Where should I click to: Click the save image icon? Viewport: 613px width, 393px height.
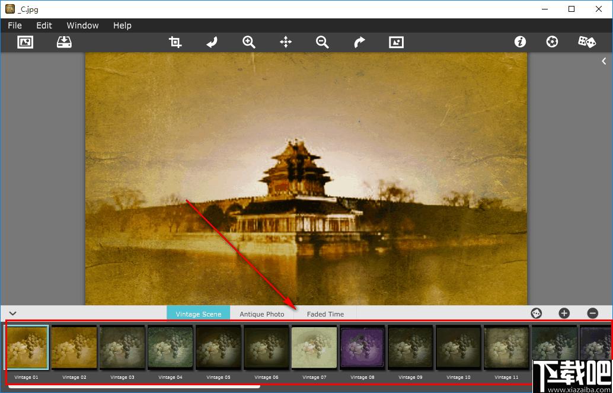tap(64, 42)
